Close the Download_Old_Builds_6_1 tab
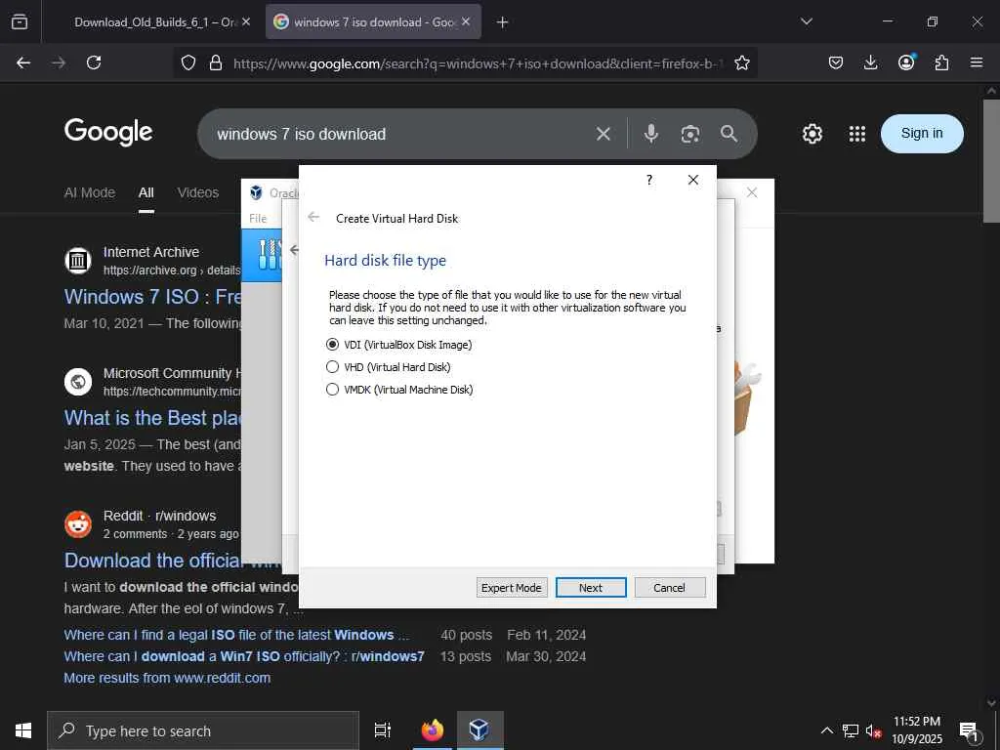The image size is (1000, 750). tap(246, 21)
